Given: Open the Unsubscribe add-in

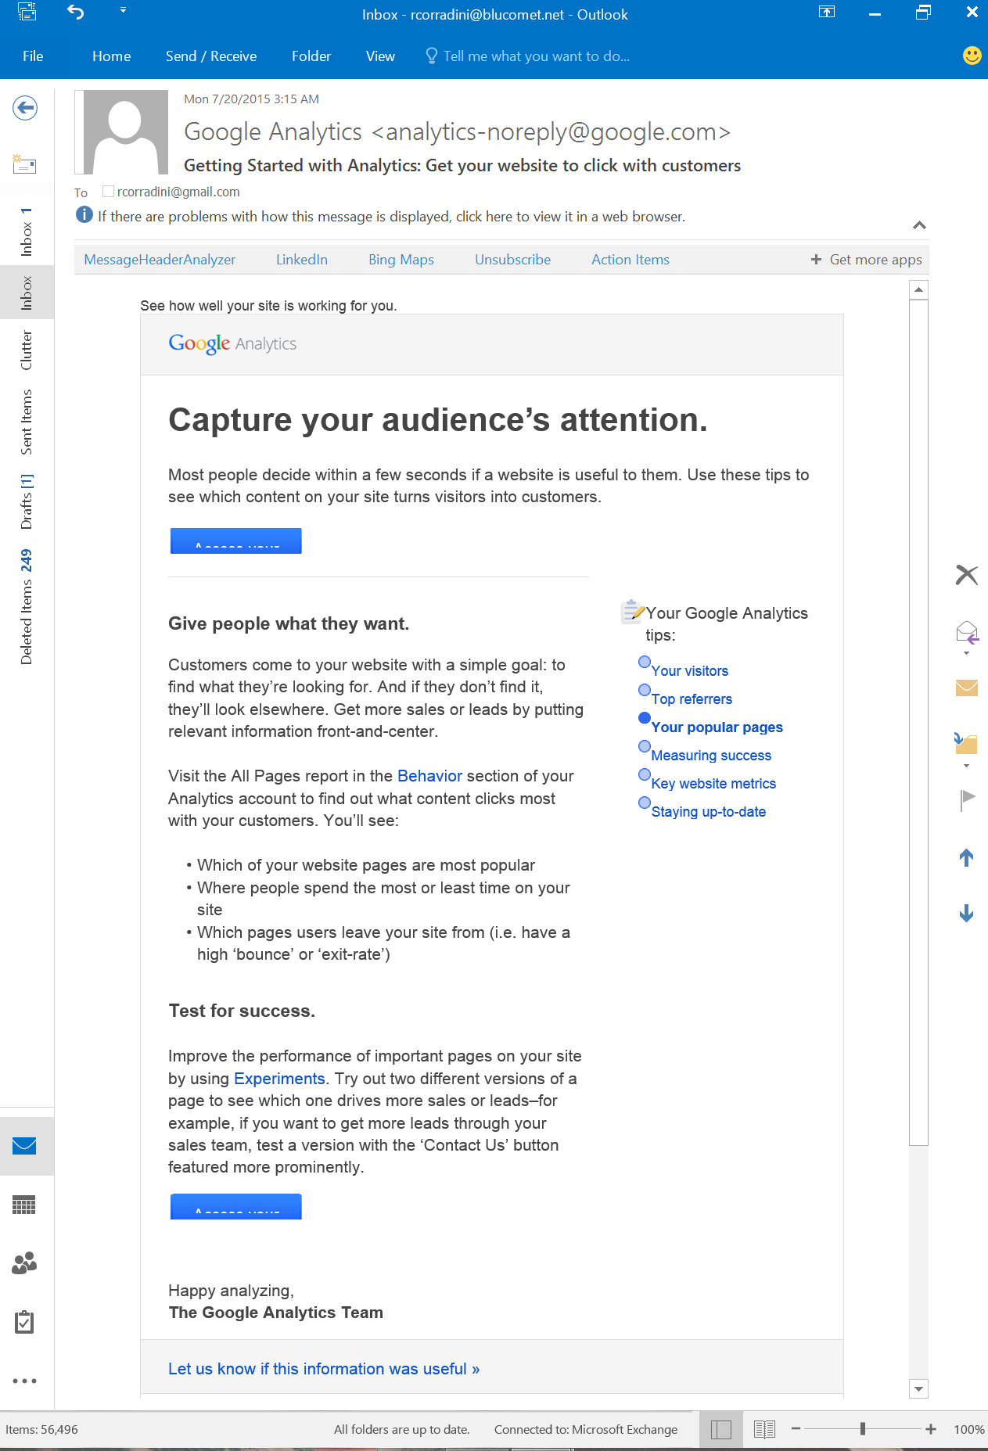Looking at the screenshot, I should tap(513, 260).
